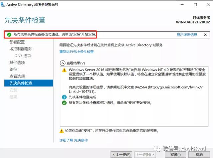Open 路径 step
The width and height of the screenshot is (213, 158).
13,69
